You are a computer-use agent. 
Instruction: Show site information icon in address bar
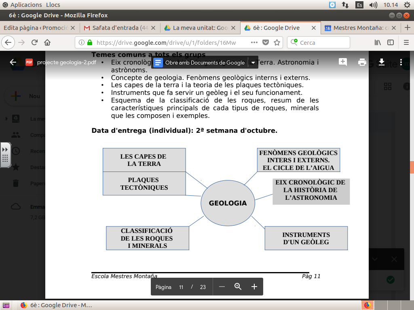(82, 42)
